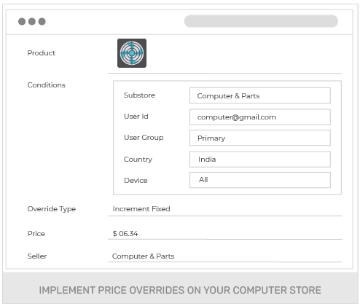Click the Implement Price Overrides caption text
Screen dimensions: 360x306
point(180,290)
